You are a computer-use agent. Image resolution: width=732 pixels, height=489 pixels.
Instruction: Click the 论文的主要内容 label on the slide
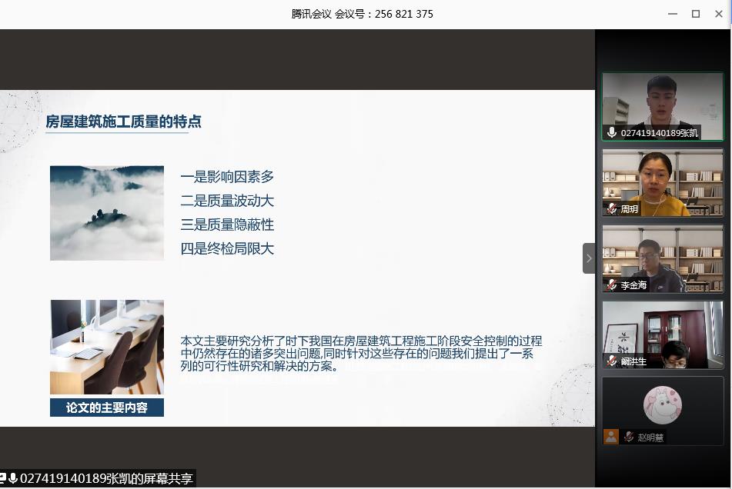107,407
